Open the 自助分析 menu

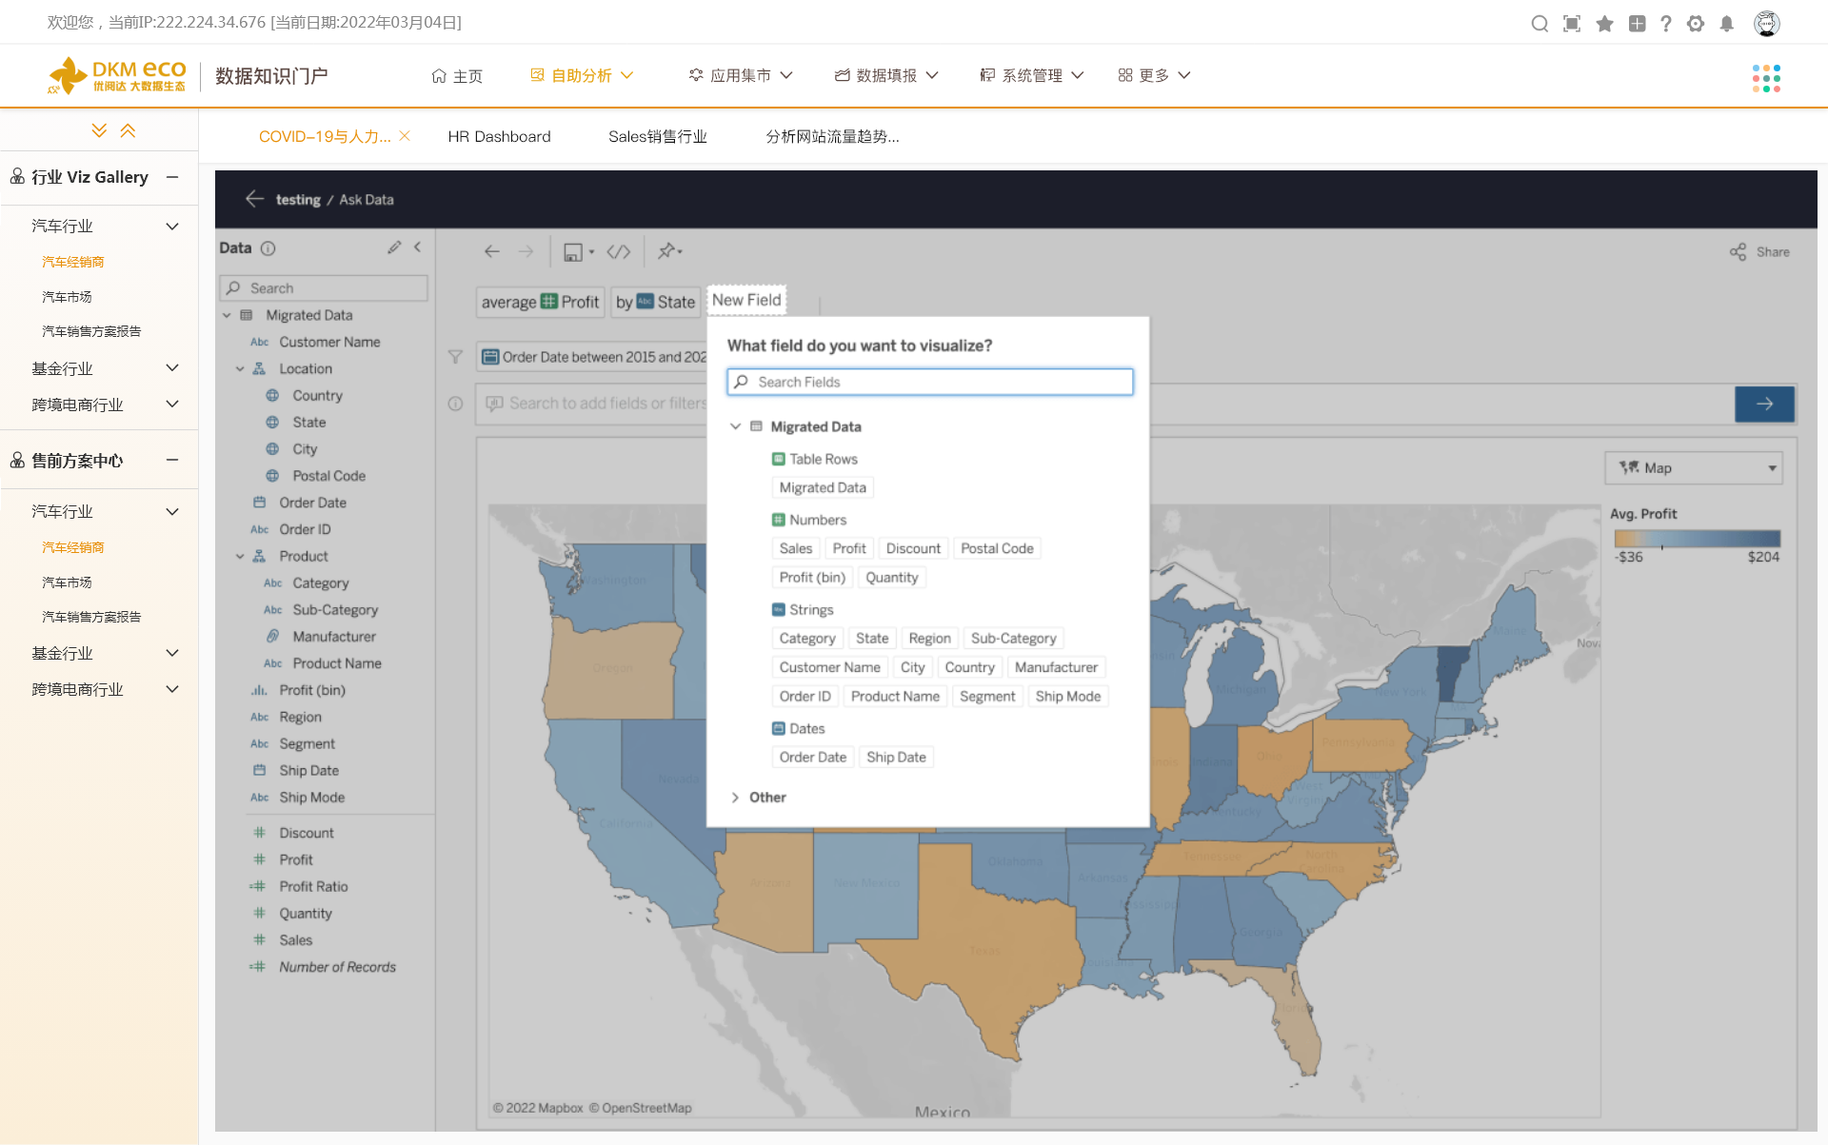pyautogui.click(x=582, y=75)
